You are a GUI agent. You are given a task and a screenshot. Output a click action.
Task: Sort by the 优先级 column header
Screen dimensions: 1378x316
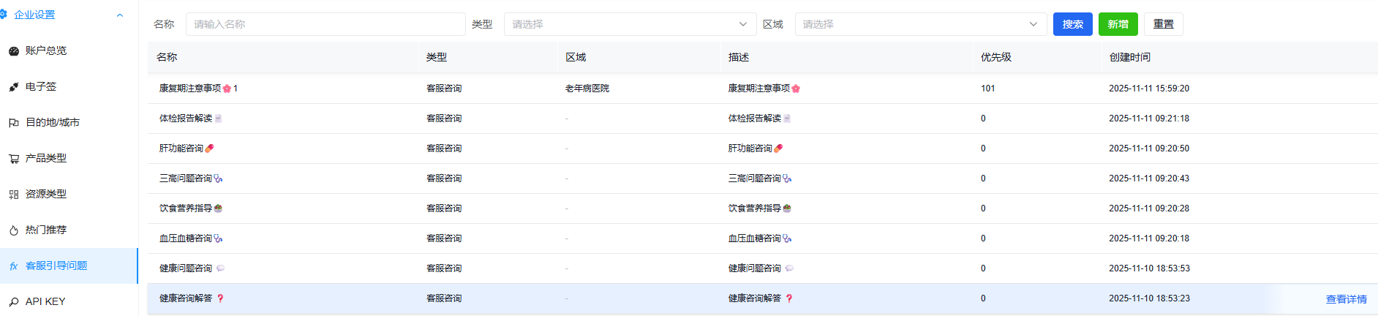996,57
